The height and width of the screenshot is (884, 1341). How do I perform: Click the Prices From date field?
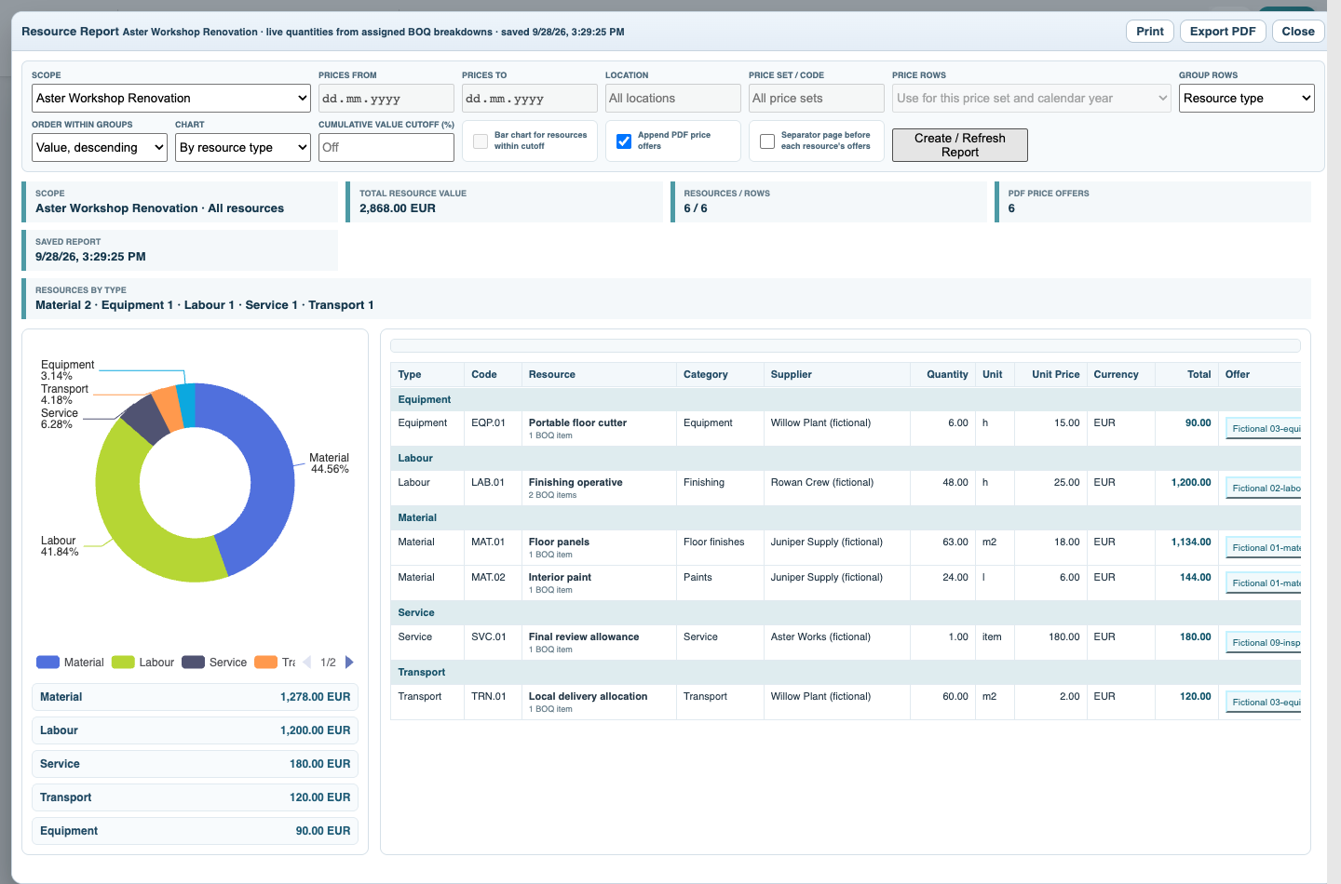386,98
